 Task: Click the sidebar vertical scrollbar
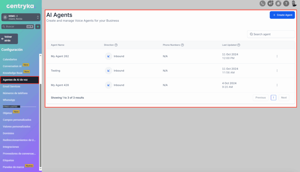[x=41, y=126]
